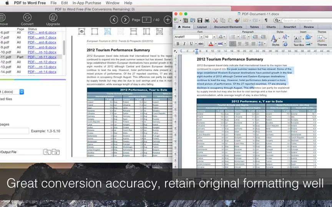This screenshot has height=207, width=332.
Task: Click the Convert icon in PDF to Word
Action: click(27, 18)
